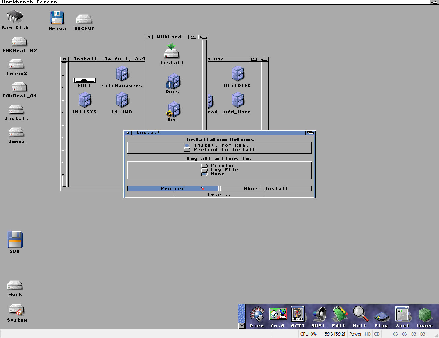439x338 pixels.
Task: Click the Abort Install button
Action: coord(266,188)
